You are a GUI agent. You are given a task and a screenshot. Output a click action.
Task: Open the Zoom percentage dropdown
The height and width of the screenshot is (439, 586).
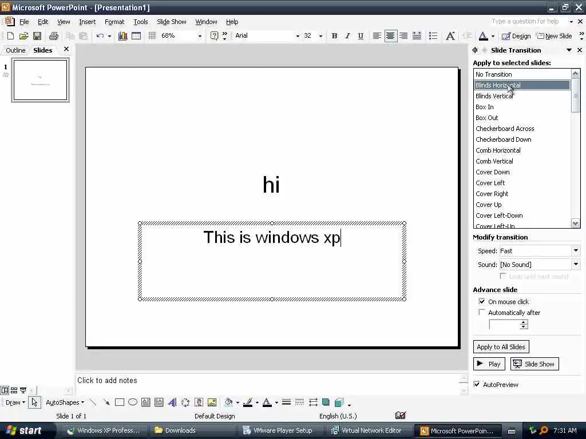click(200, 36)
